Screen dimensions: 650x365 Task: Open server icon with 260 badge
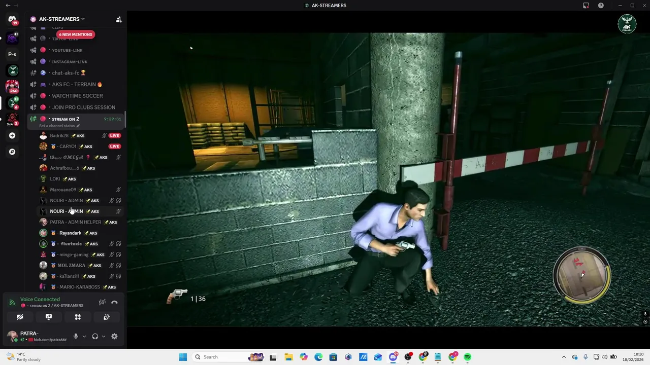tap(12, 86)
